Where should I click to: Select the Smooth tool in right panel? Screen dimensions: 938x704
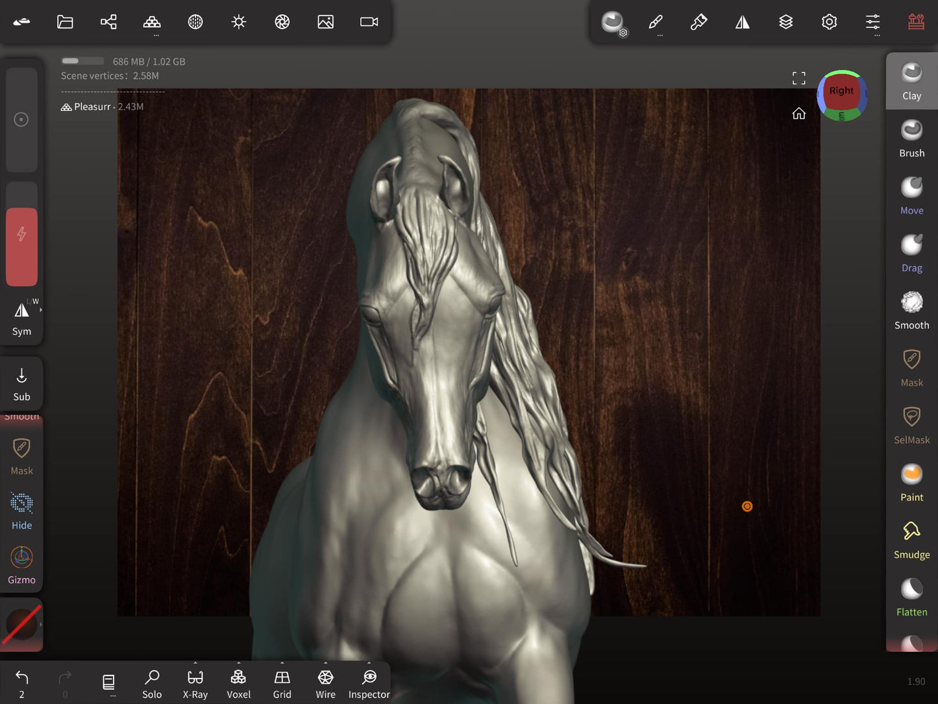coord(912,310)
